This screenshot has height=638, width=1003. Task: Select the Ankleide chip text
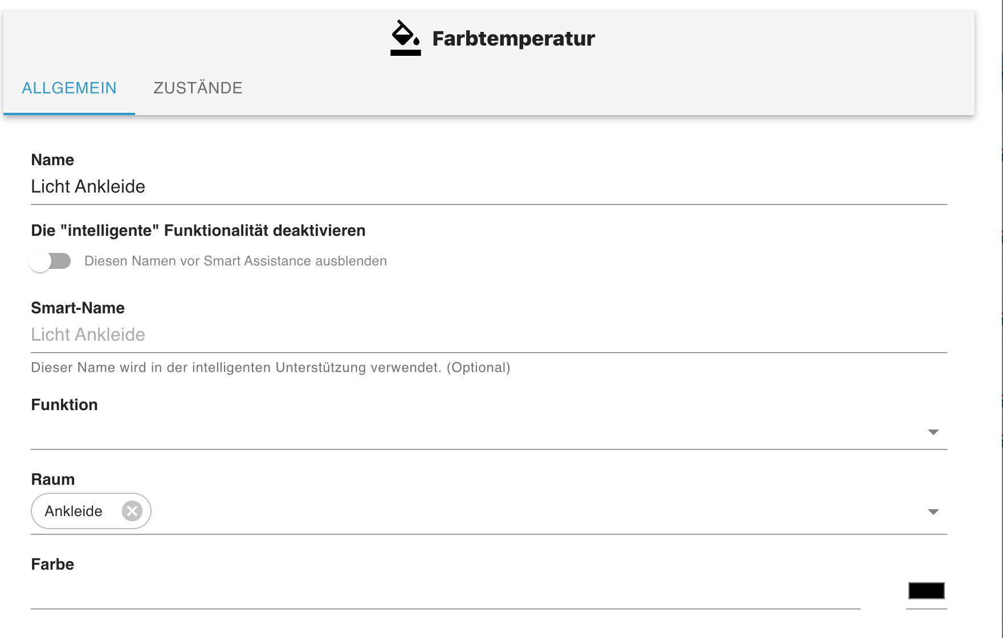tap(74, 511)
